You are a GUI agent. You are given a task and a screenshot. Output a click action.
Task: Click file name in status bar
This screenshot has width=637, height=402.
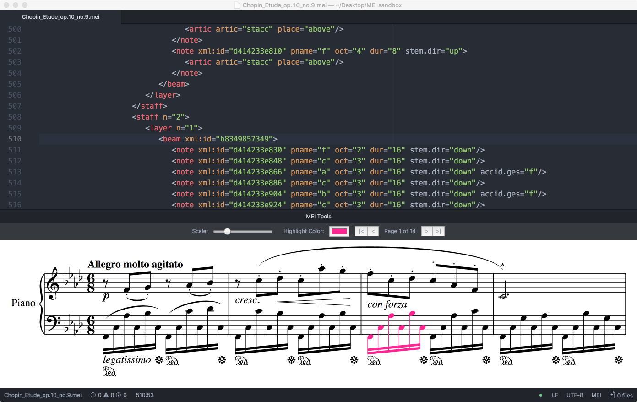[43, 395]
